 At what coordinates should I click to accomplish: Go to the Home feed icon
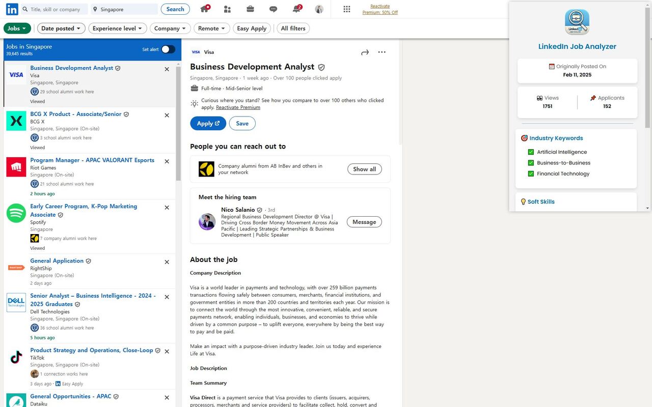coord(205,9)
